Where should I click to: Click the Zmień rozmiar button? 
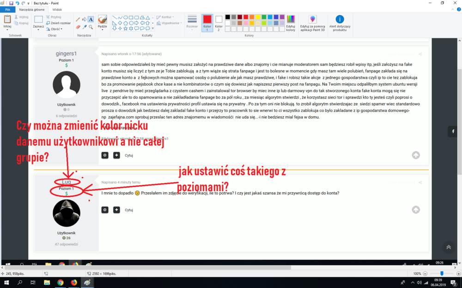tap(59, 23)
